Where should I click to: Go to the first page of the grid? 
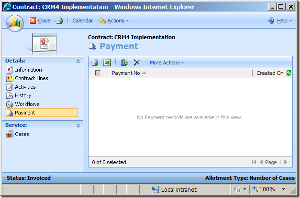pos(254,162)
